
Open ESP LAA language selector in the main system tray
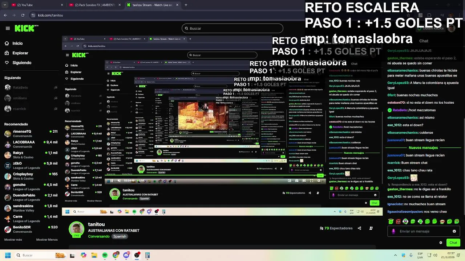click(x=420, y=255)
